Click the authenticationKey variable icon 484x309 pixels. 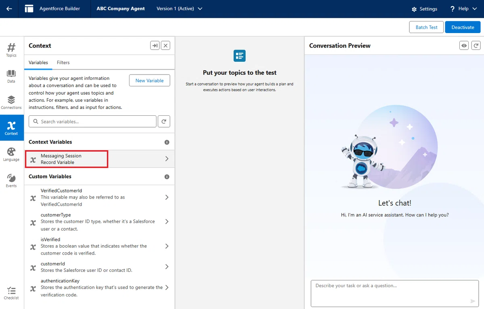[x=33, y=288]
